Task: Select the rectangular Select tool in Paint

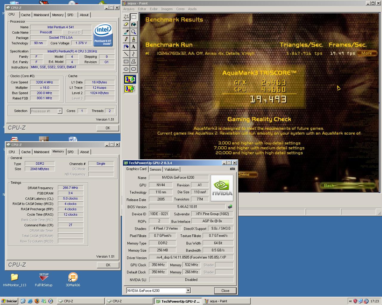Action: [133, 17]
